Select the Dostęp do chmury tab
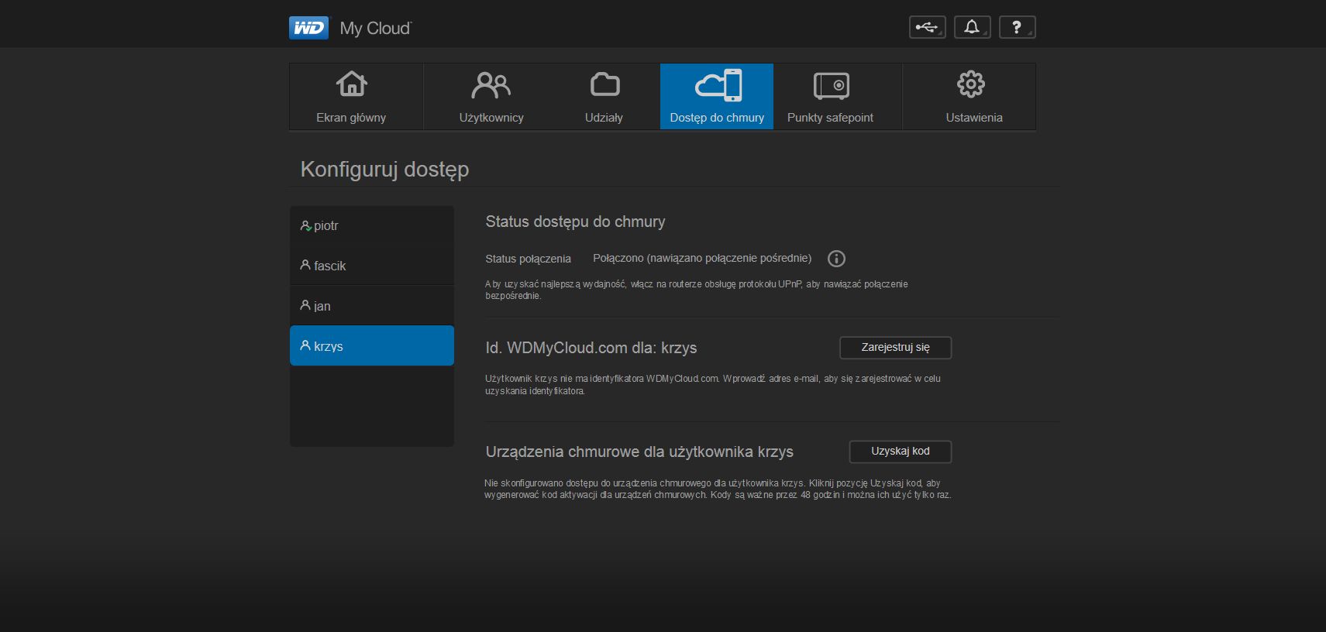The height and width of the screenshot is (632, 1326). (717, 96)
